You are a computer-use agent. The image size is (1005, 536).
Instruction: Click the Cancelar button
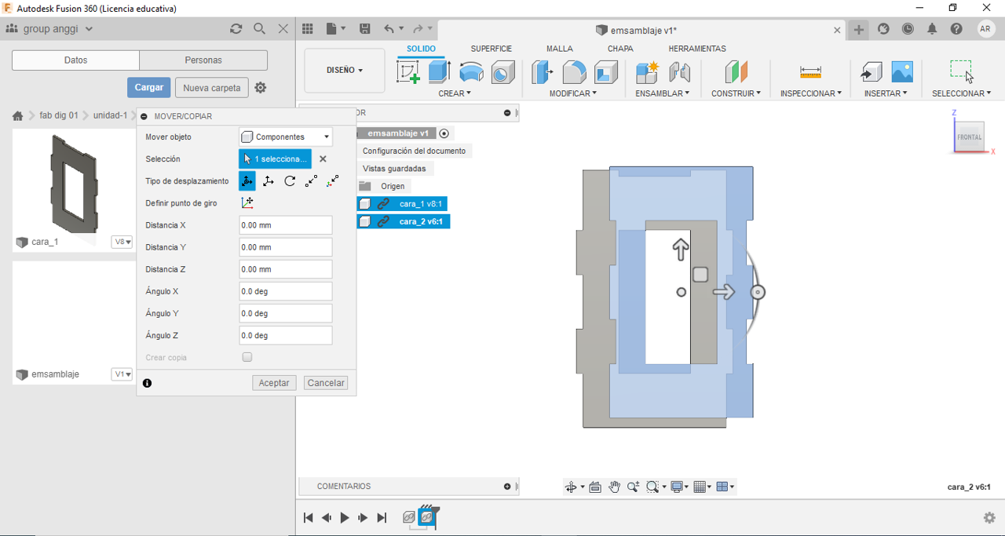pos(326,383)
